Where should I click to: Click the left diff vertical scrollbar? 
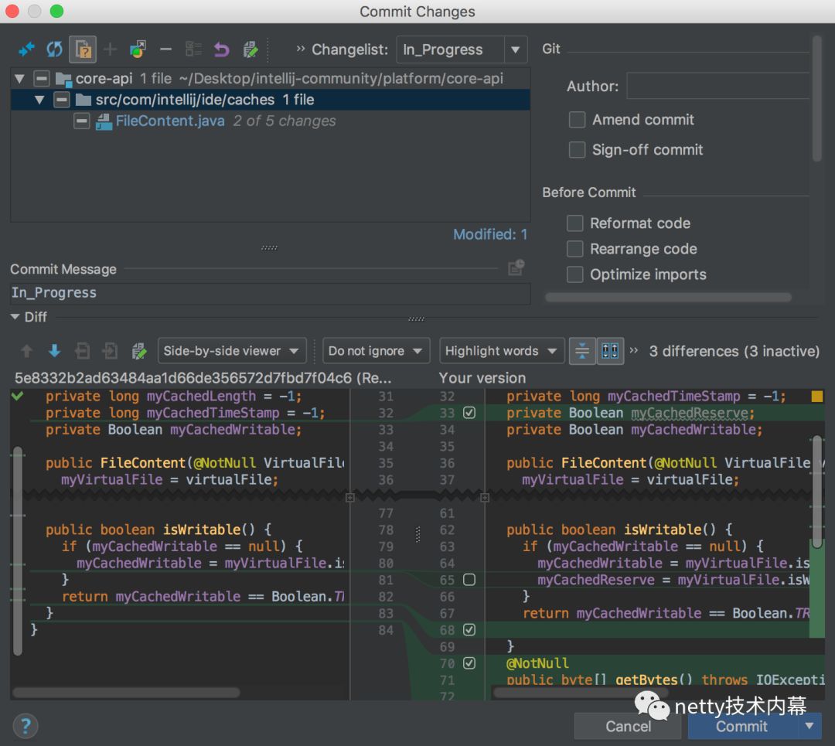pos(18,550)
